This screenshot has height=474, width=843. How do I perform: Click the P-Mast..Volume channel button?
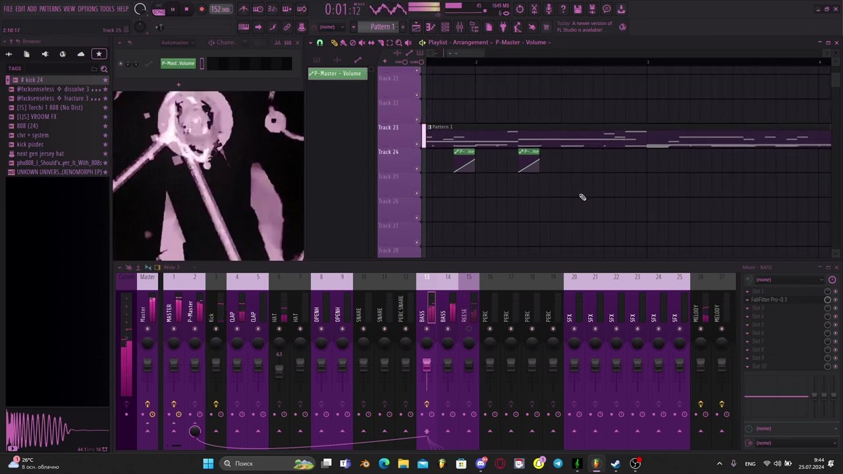(178, 63)
